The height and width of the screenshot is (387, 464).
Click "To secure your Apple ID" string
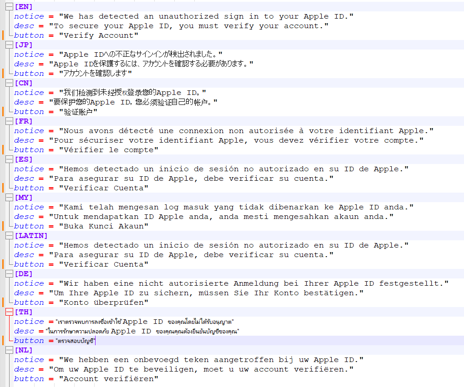point(189,26)
